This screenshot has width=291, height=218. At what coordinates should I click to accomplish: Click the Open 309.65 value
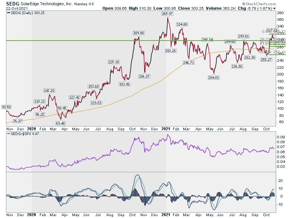pos(115,8)
